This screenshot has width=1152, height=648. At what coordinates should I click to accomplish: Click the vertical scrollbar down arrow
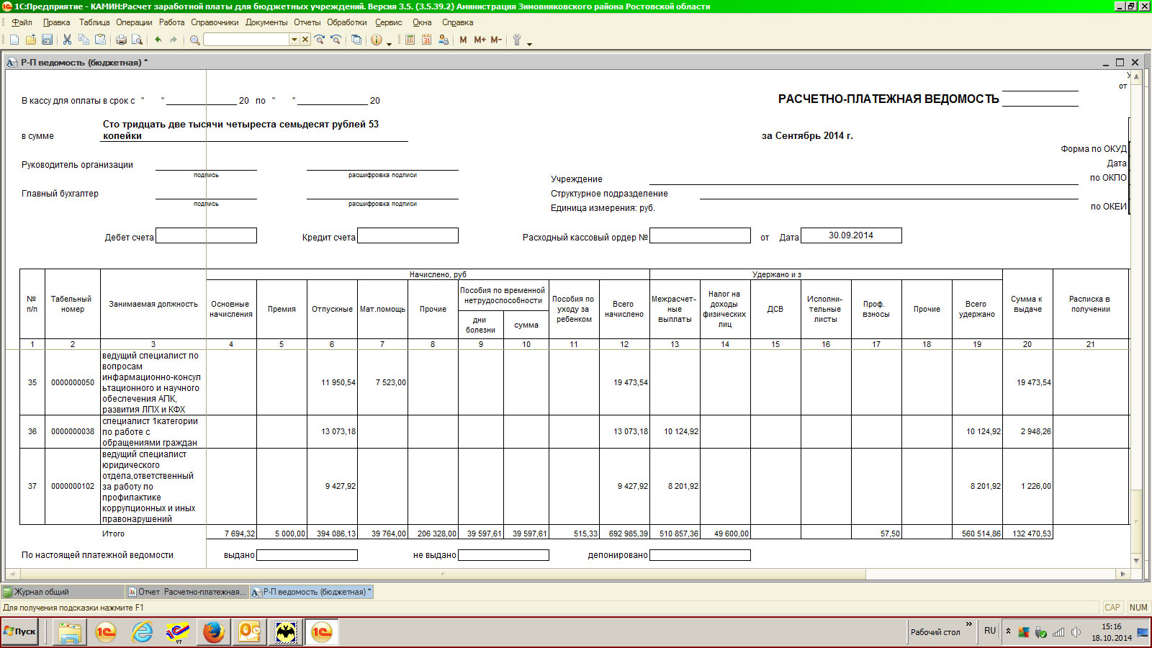point(1136,561)
